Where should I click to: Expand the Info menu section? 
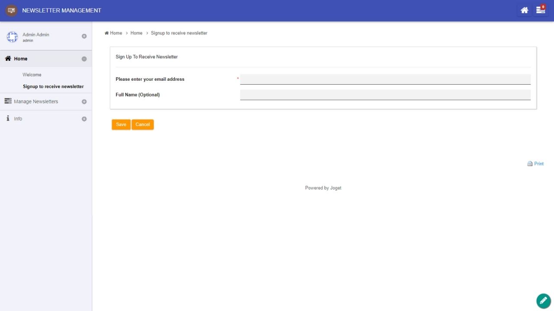(84, 119)
